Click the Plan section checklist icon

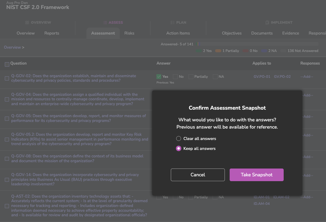click(172, 23)
